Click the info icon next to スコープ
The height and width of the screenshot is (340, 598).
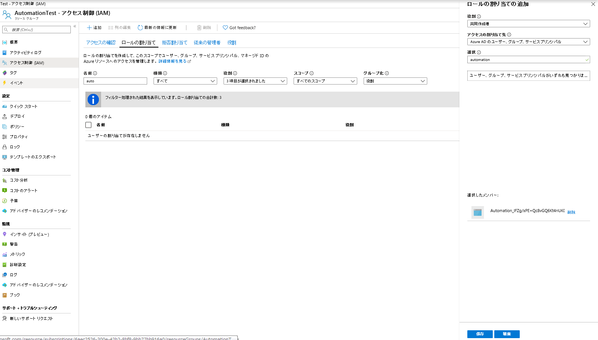pos(312,73)
